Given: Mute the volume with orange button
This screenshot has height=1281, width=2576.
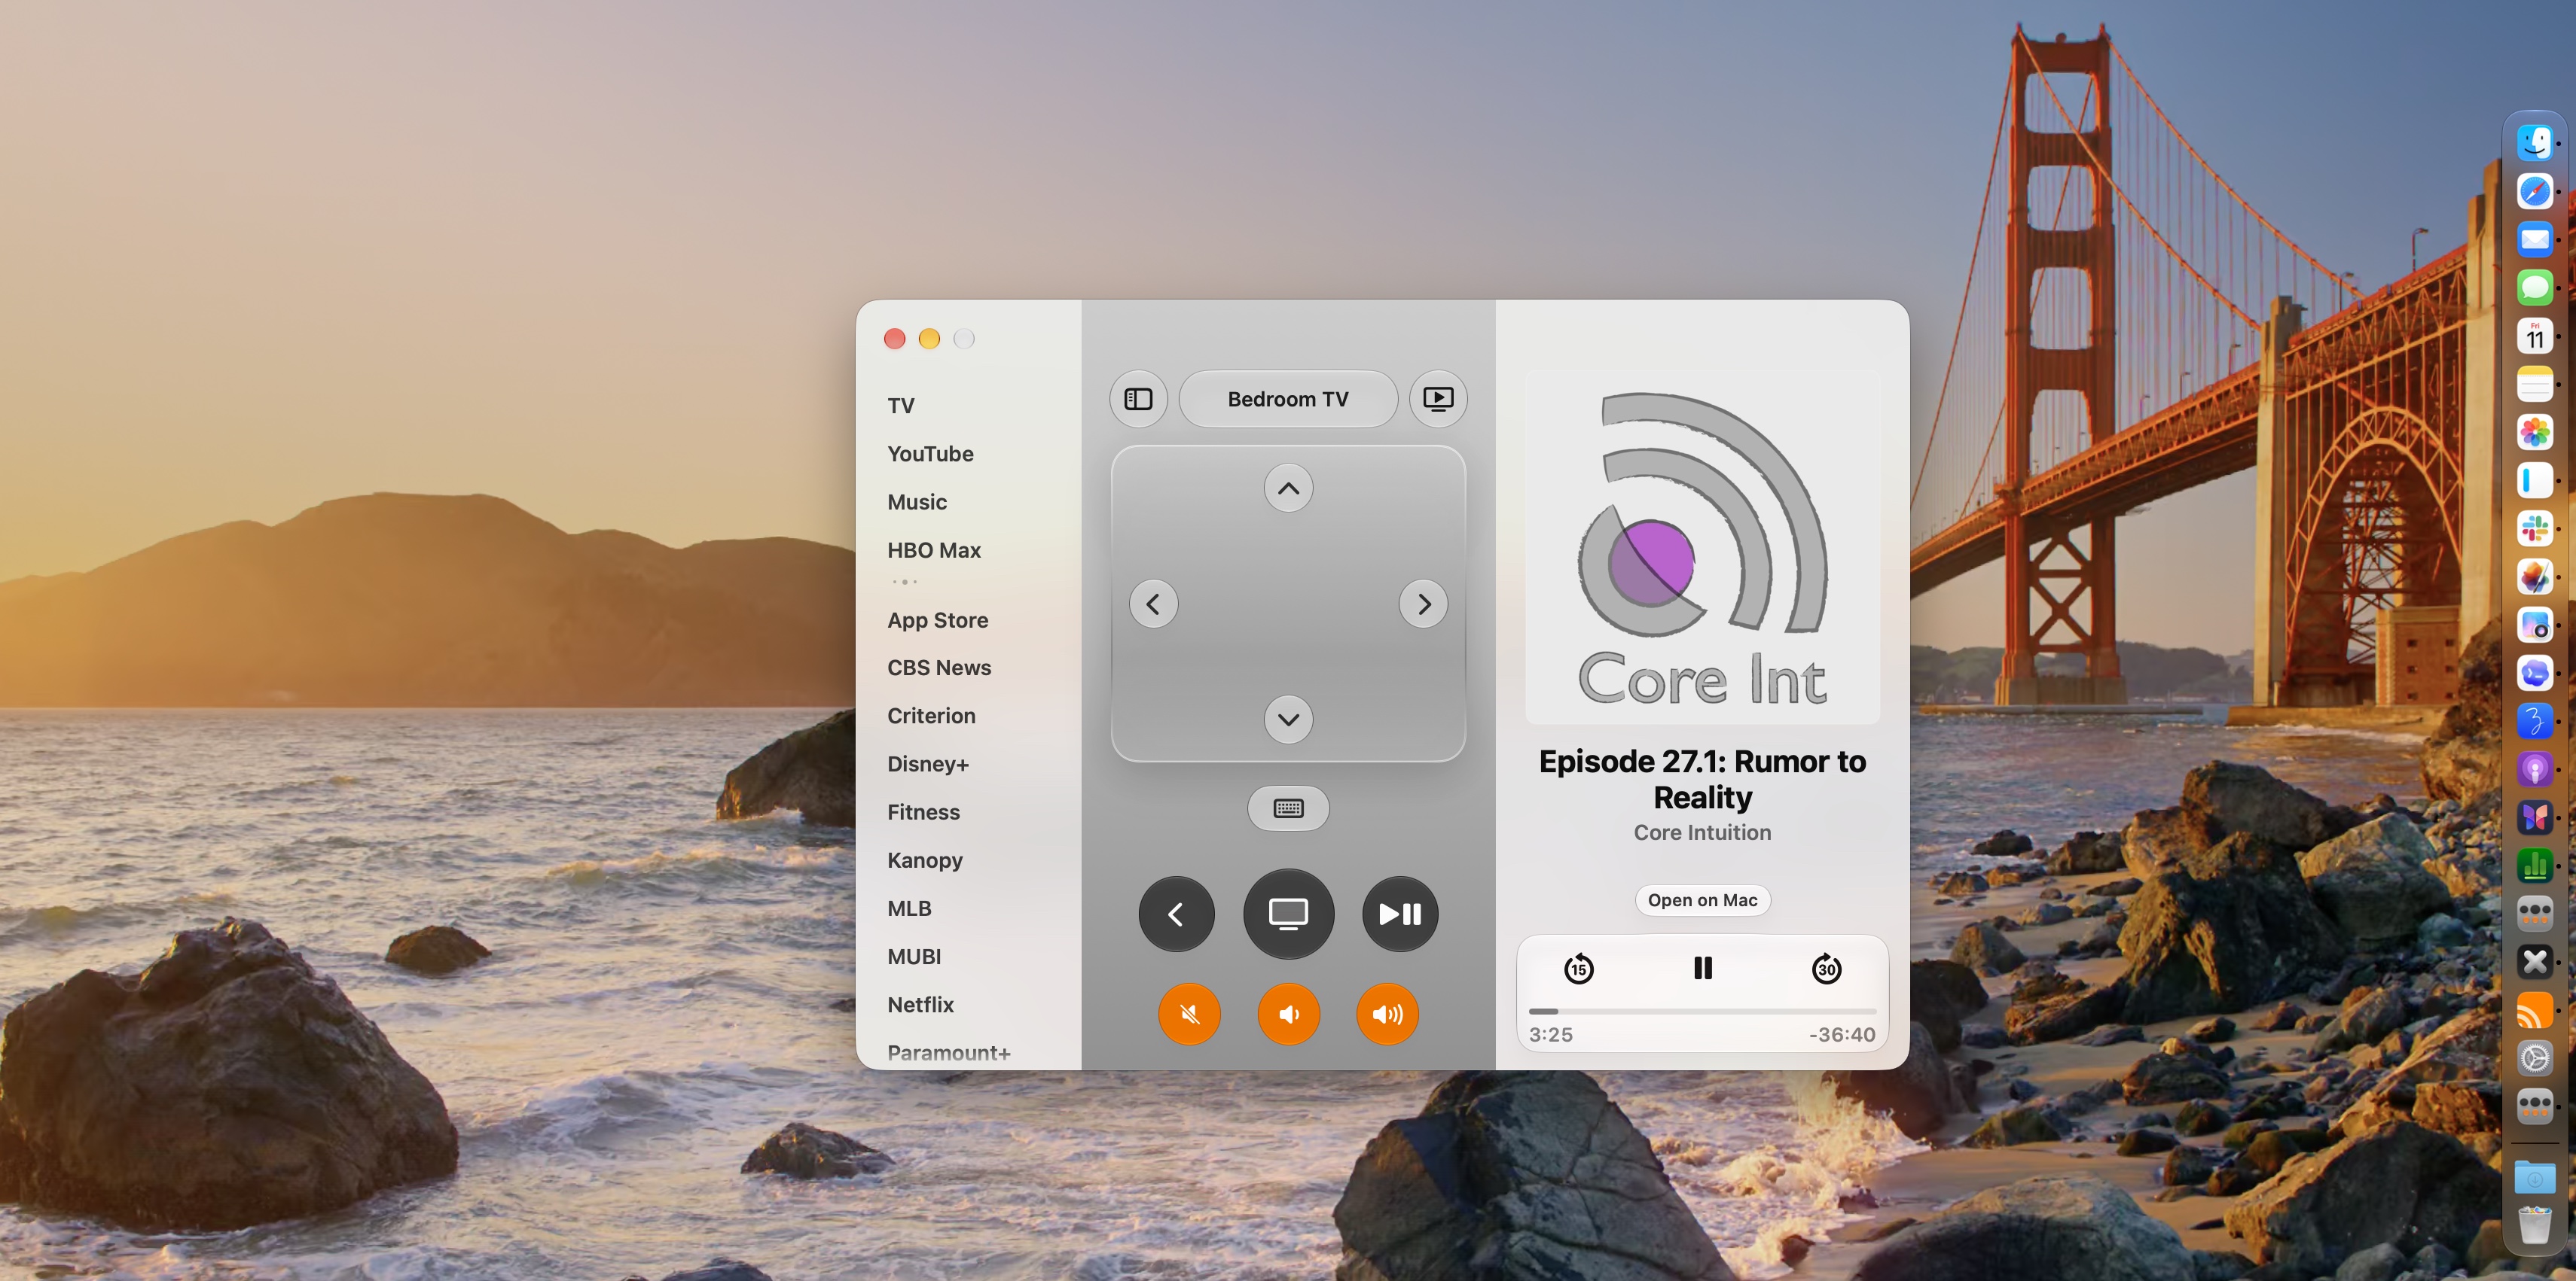Looking at the screenshot, I should pyautogui.click(x=1189, y=1015).
